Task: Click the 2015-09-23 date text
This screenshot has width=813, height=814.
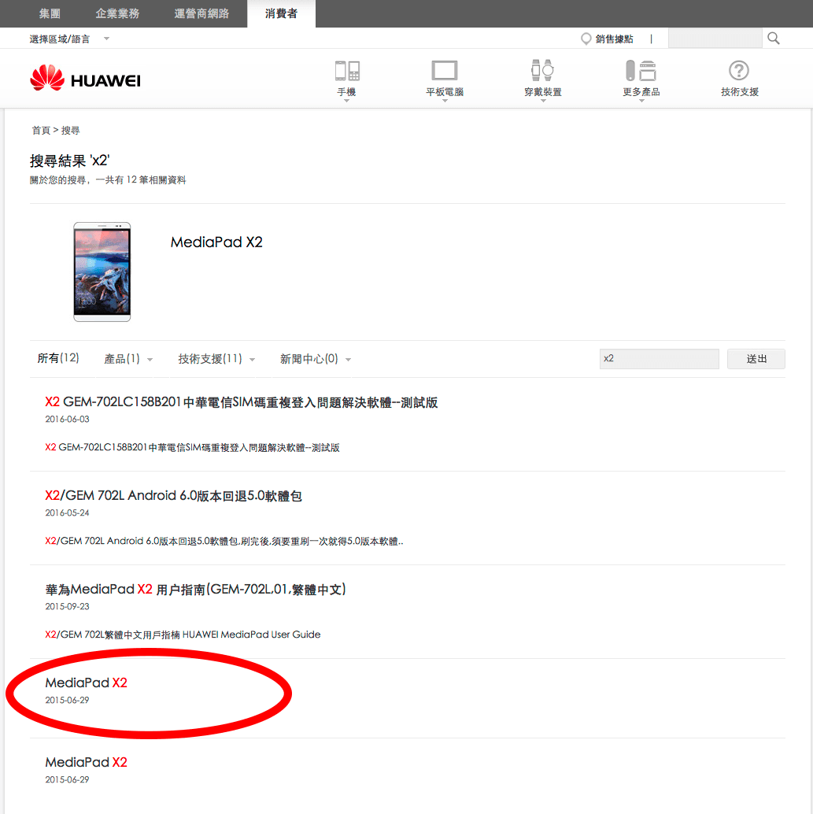Action: click(x=67, y=606)
